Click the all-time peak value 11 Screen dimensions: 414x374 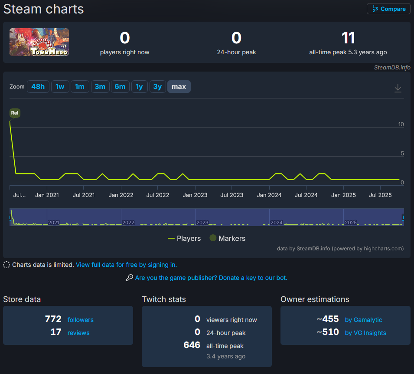(x=348, y=38)
